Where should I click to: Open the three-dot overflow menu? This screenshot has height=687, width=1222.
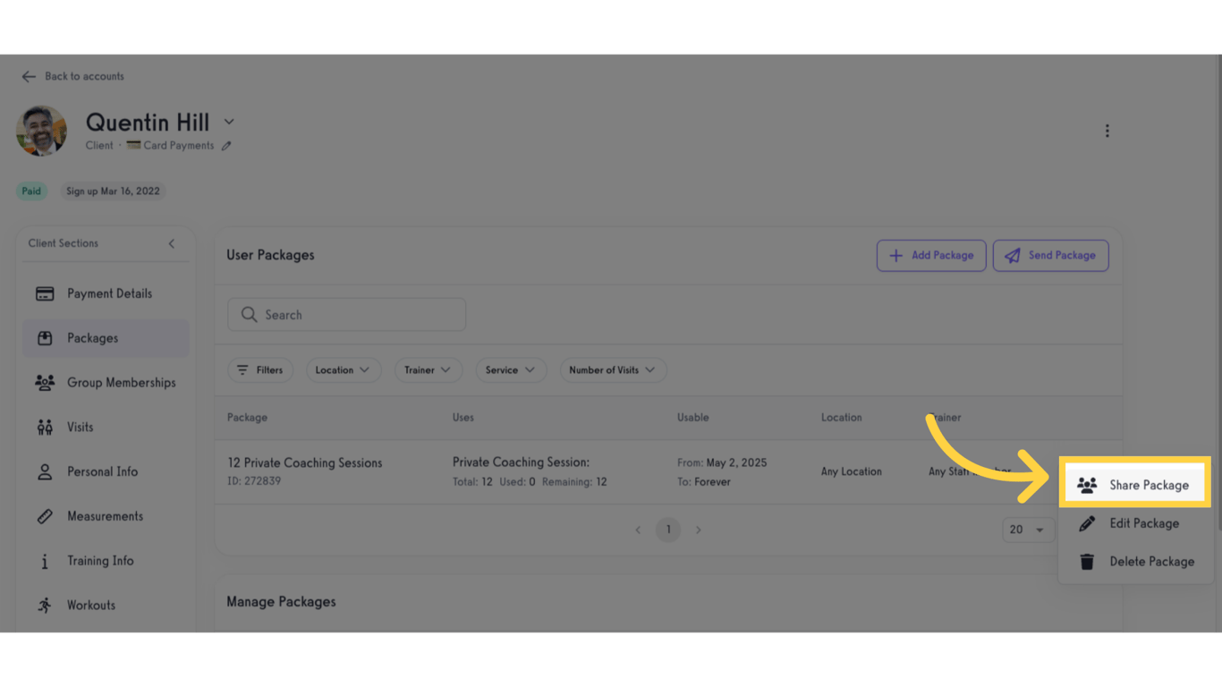[1107, 130]
